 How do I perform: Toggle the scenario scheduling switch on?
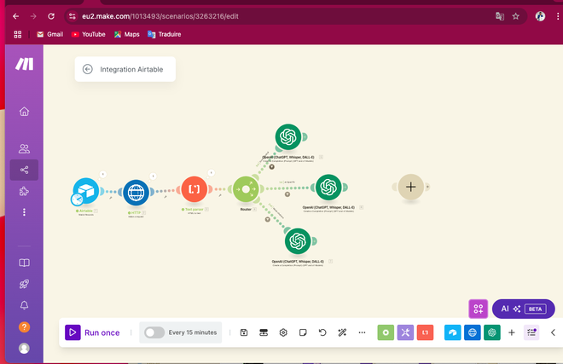(154, 332)
